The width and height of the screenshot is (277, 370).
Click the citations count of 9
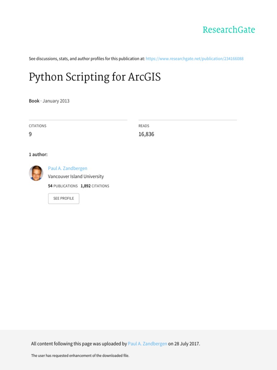(30, 134)
